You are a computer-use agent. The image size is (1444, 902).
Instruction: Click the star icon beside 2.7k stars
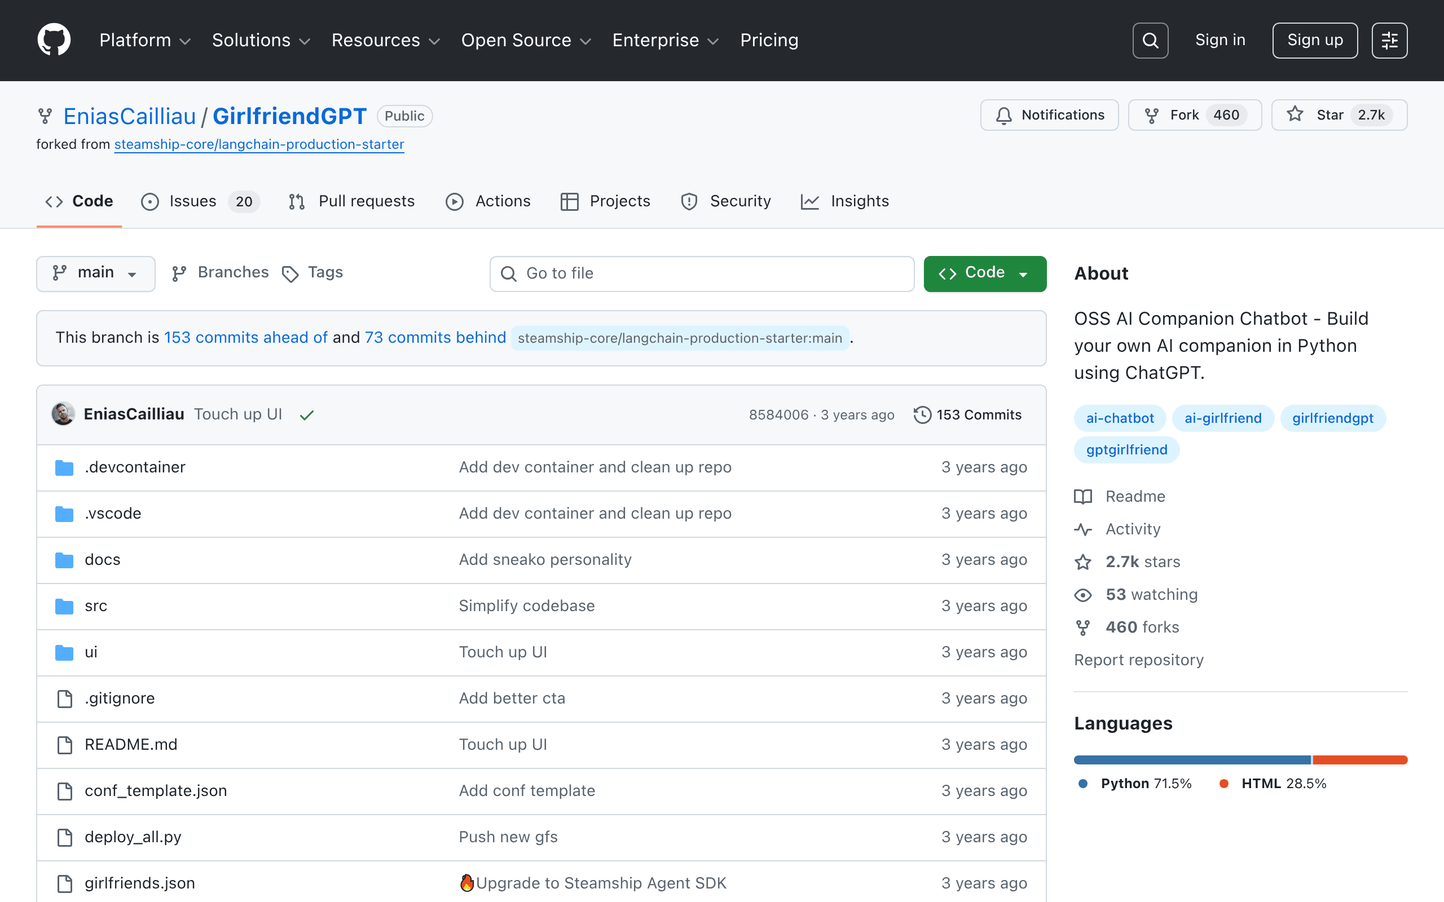[x=1083, y=562]
